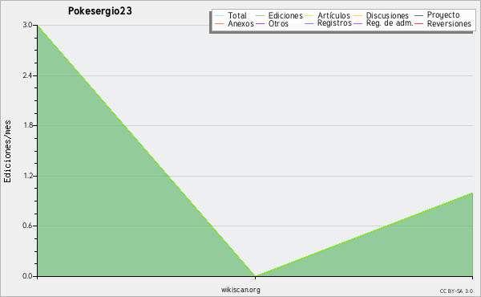Click the 1.2 y-axis value
The width and height of the screenshot is (481, 297).
click(27, 176)
